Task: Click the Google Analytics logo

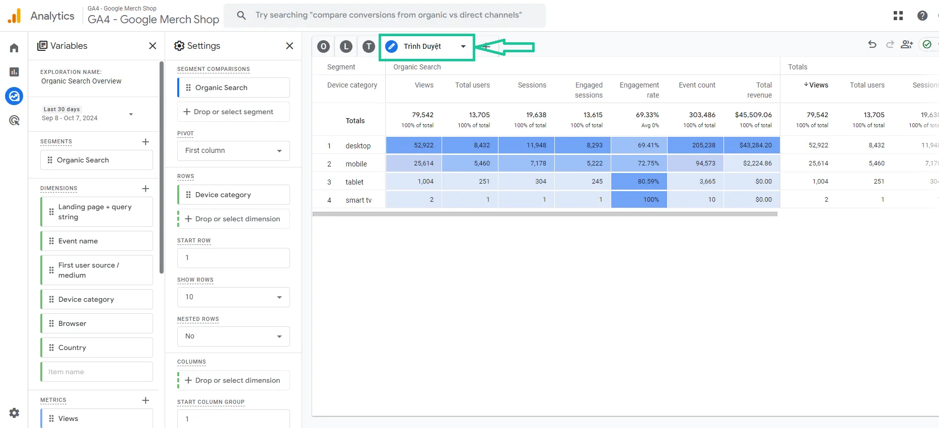Action: coord(15,16)
